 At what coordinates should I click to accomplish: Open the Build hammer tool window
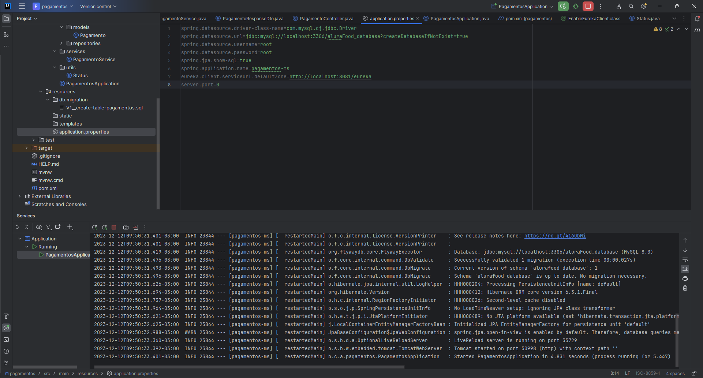6,316
